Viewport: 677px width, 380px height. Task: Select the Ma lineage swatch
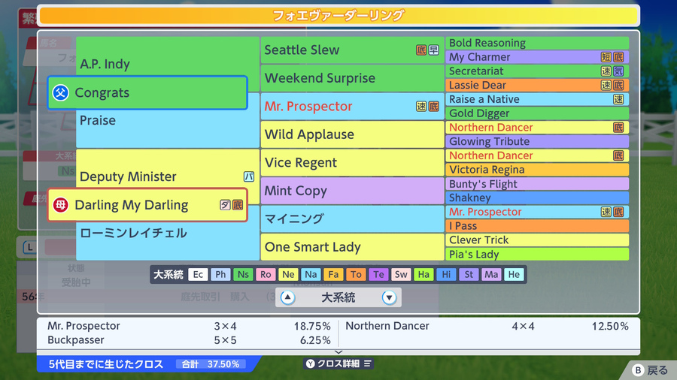[x=491, y=274]
